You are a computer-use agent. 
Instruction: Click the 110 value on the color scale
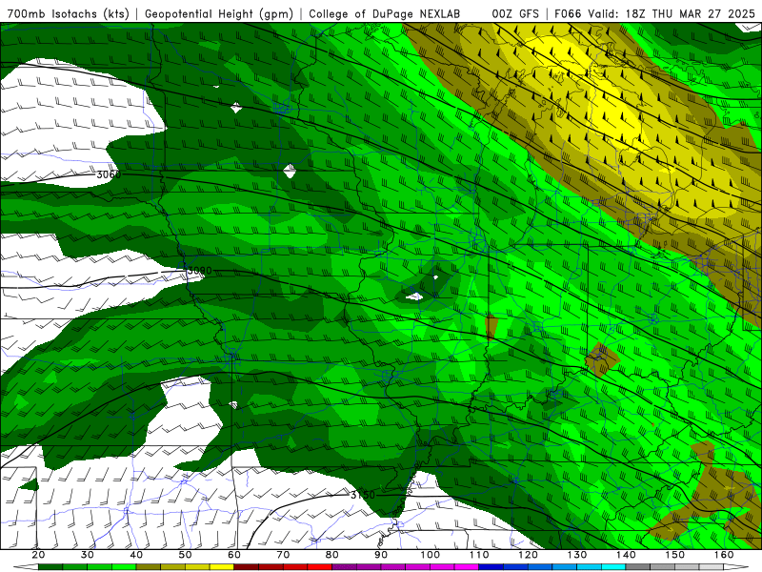(479, 555)
